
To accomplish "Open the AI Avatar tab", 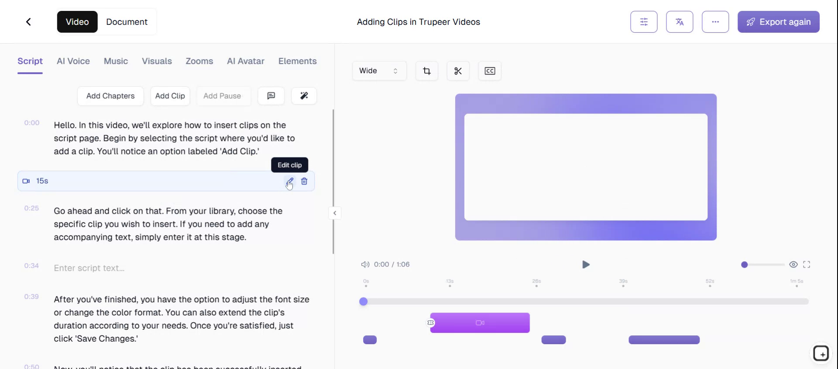I will (x=246, y=61).
